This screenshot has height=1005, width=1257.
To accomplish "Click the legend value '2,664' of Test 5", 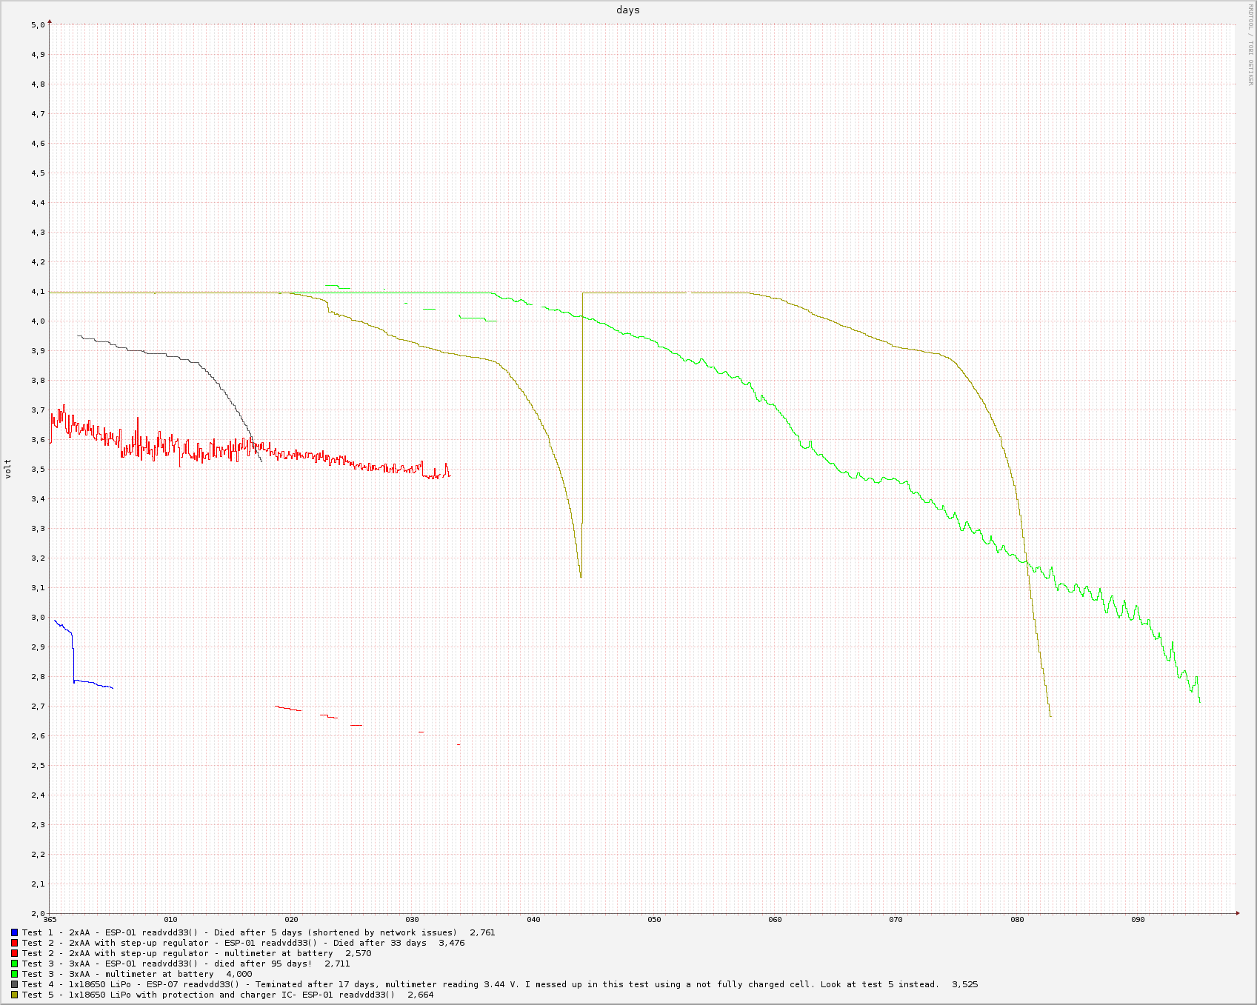I will point(421,995).
